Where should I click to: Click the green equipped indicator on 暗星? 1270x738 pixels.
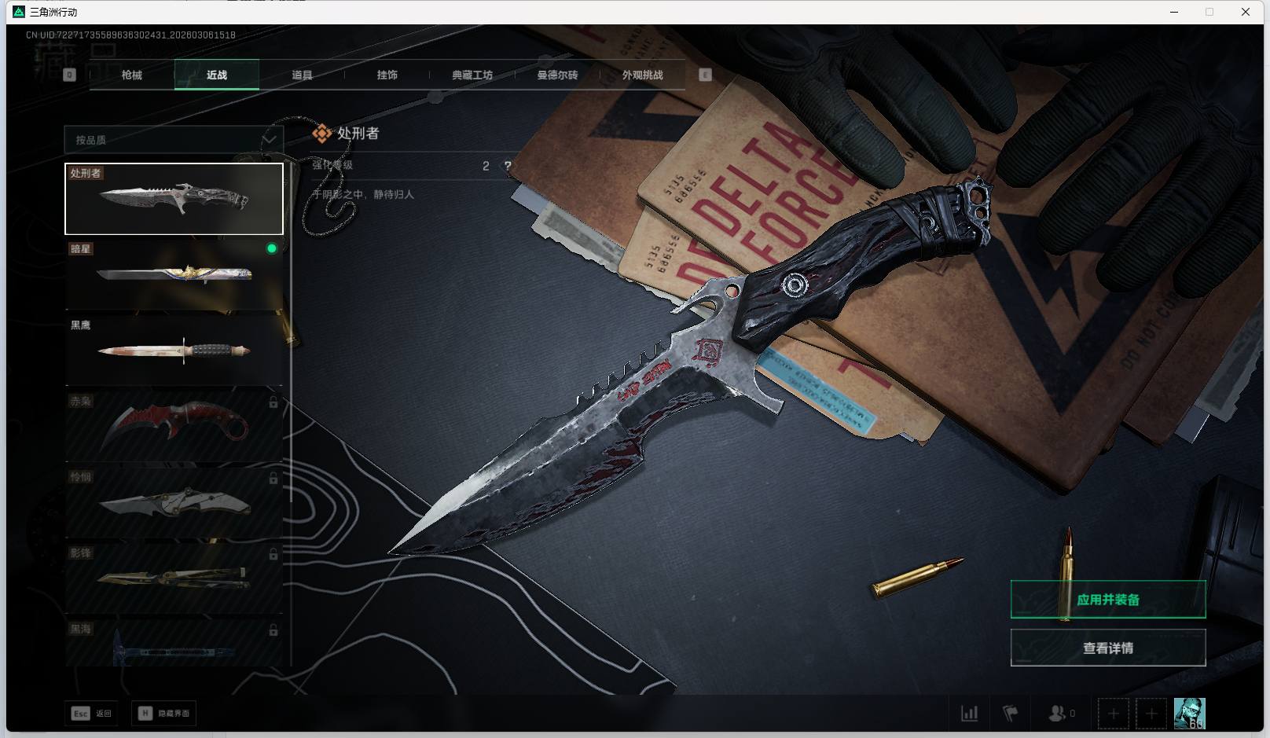point(272,248)
